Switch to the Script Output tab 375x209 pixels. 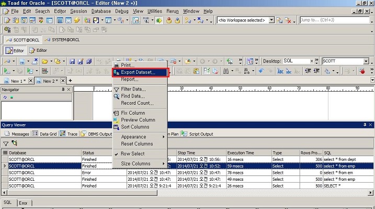197,134
